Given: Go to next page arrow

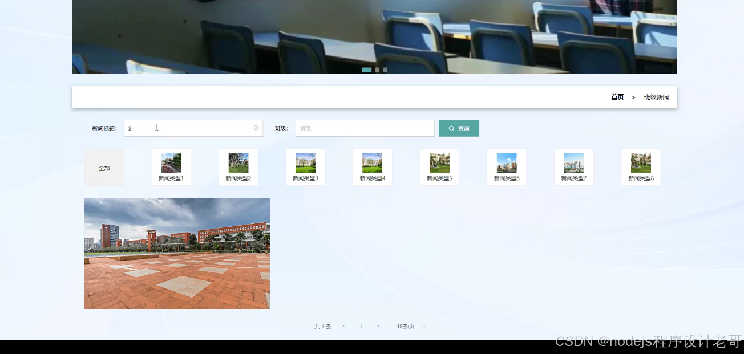Looking at the screenshot, I should [378, 327].
